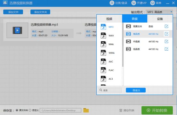
Task: Select the 原文件夹 radio button
Action: 17,110
